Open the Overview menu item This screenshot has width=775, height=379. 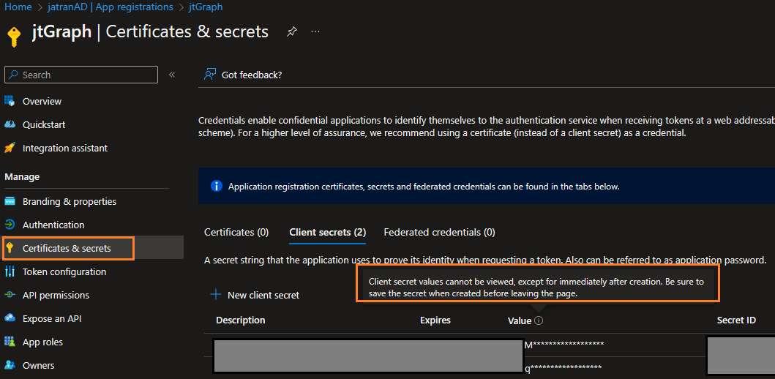coord(42,101)
